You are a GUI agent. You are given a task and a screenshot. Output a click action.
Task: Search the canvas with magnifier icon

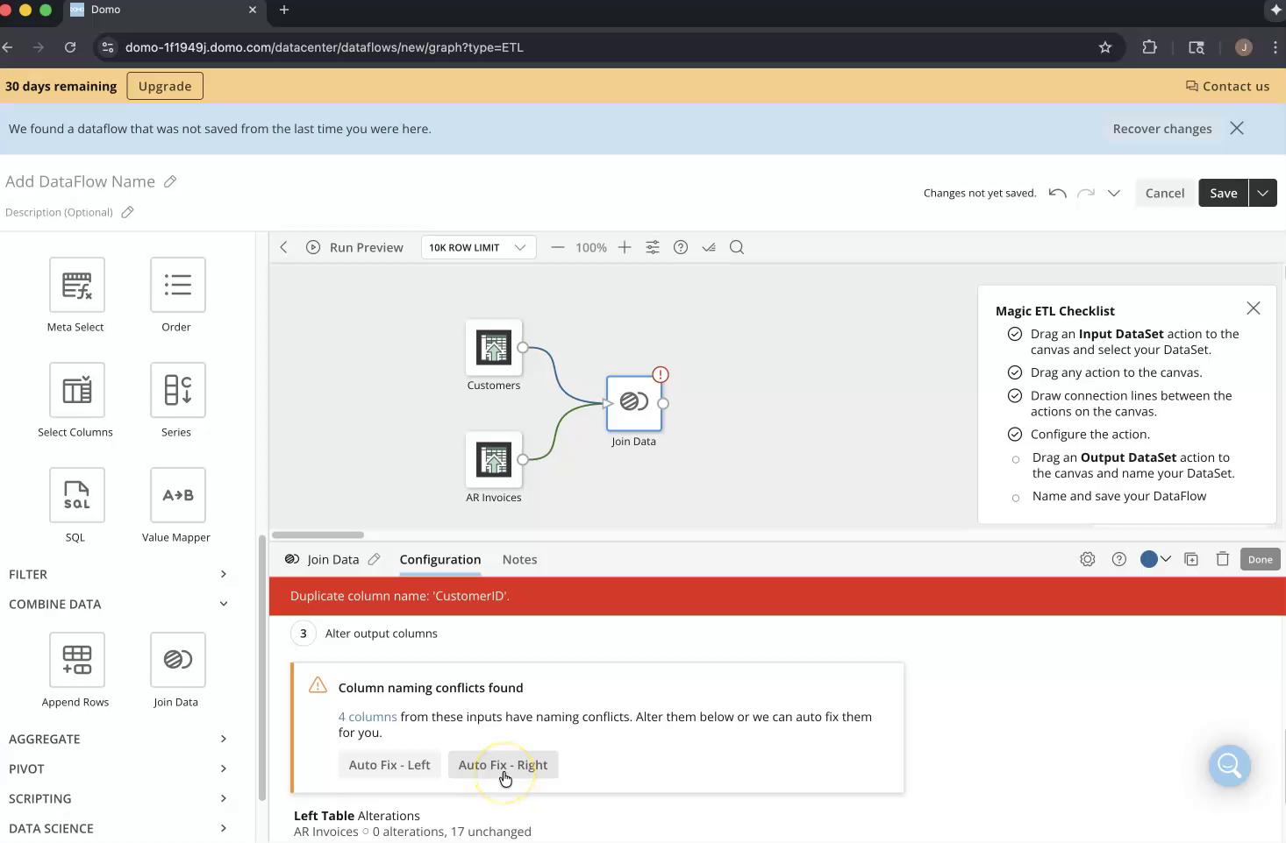pos(737,247)
